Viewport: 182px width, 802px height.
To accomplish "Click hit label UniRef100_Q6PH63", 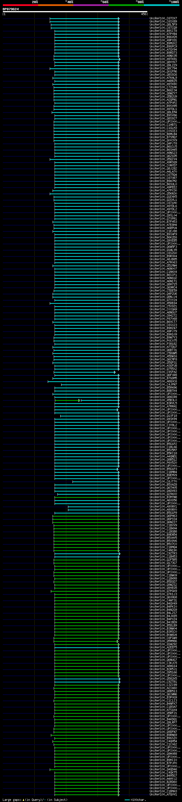I will [163, 516].
